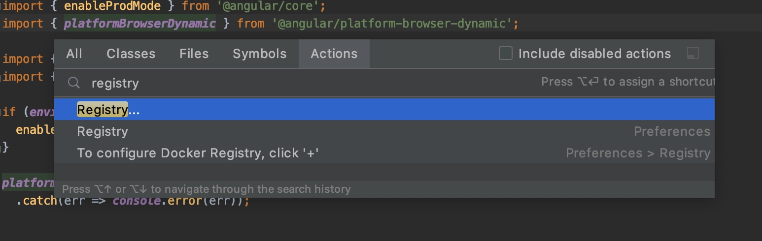This screenshot has width=762, height=241.
Task: Choose the highlighted 'Registry...' result
Action: tap(384, 110)
